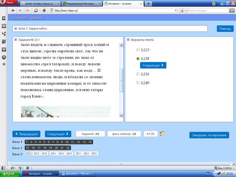Click Завершить тестирование button
The height and width of the screenshot is (177, 236).
tap(209, 135)
